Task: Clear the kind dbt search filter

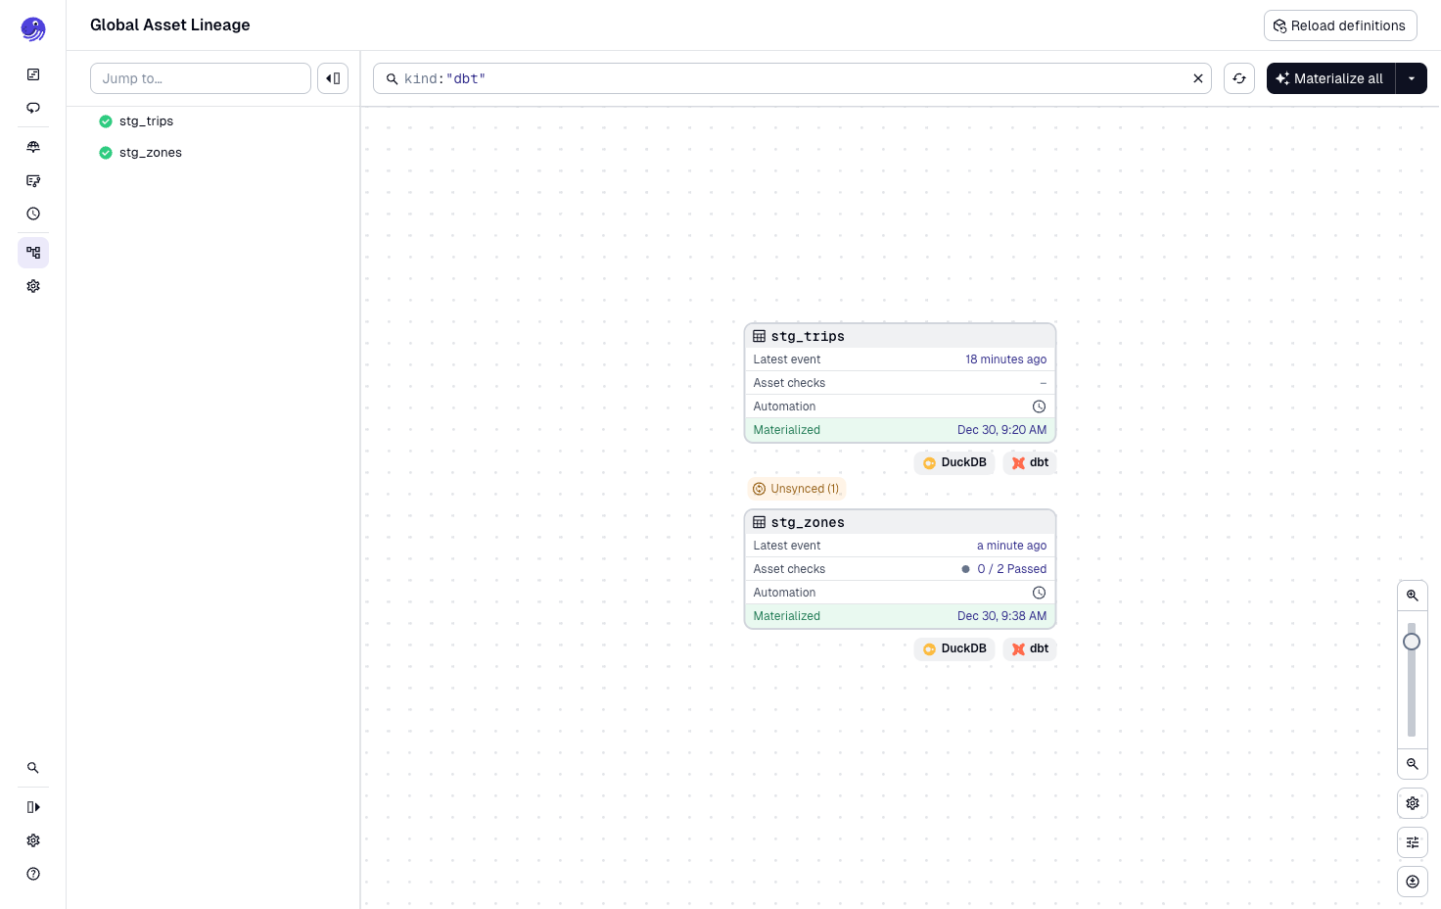Action: (x=1198, y=78)
